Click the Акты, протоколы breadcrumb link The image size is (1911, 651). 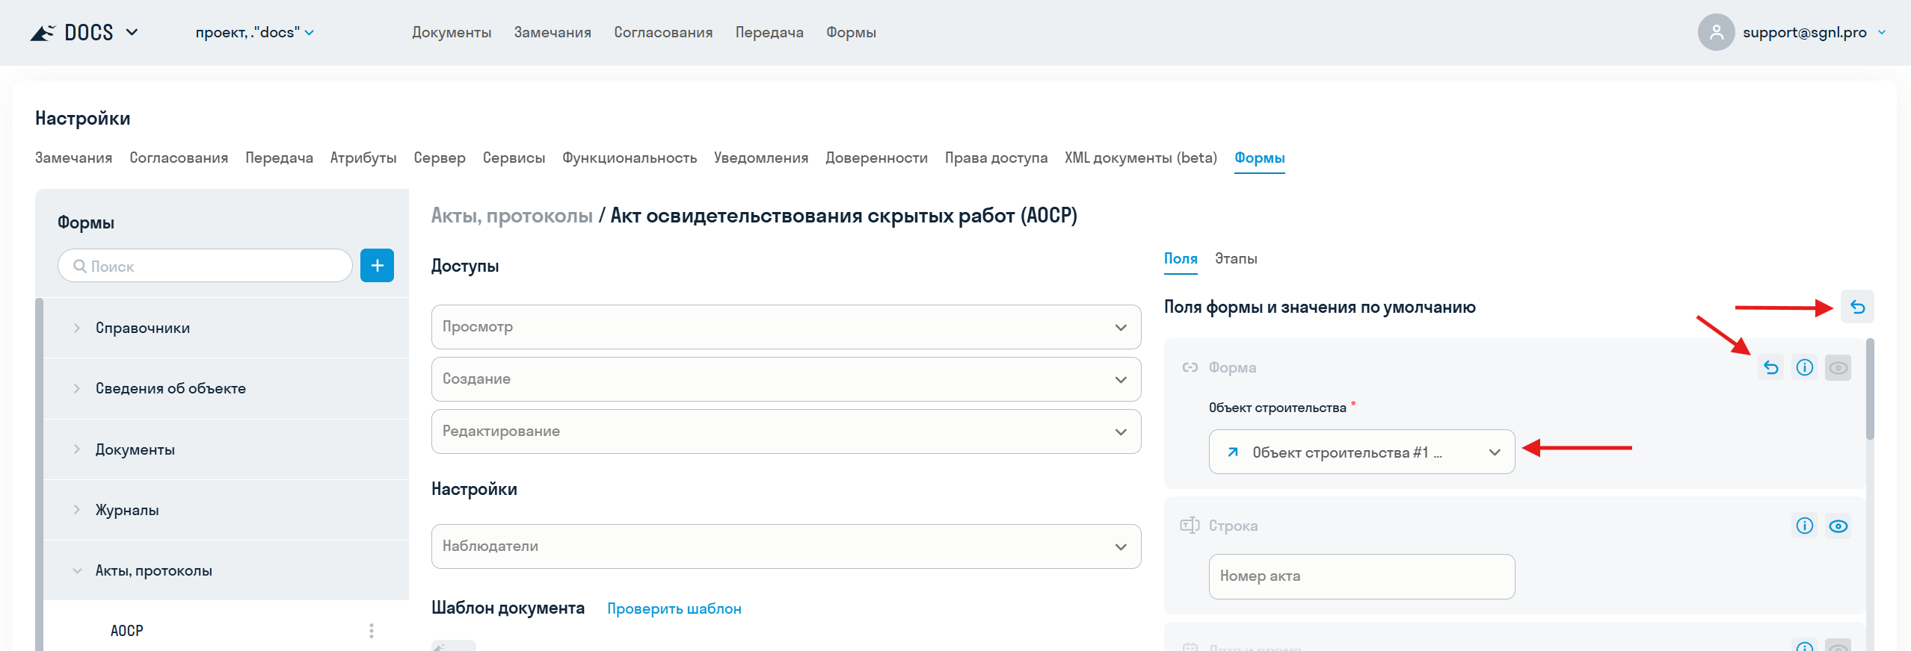point(512,216)
